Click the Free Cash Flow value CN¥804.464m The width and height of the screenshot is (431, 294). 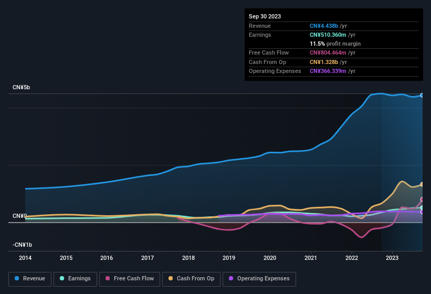(328, 52)
